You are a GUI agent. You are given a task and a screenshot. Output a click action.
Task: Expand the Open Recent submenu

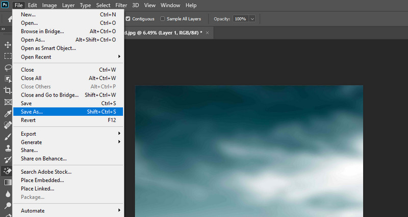pyautogui.click(x=119, y=56)
